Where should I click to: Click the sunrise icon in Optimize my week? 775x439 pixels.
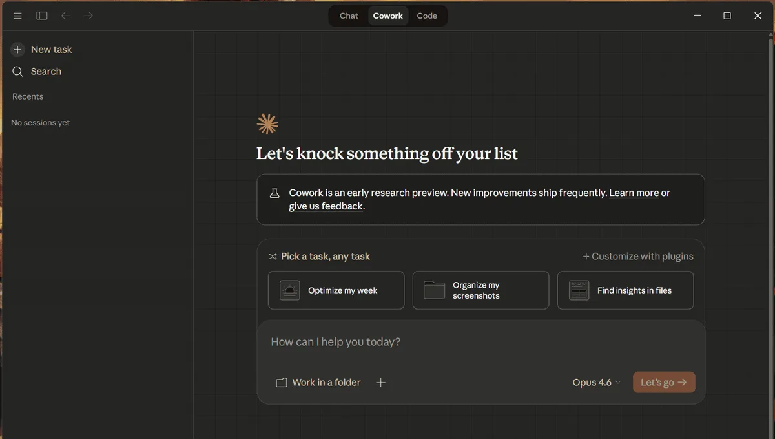click(x=290, y=290)
